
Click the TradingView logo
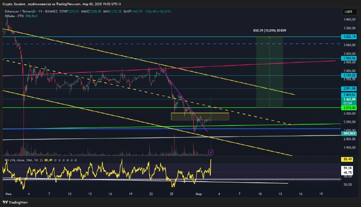tap(15, 202)
